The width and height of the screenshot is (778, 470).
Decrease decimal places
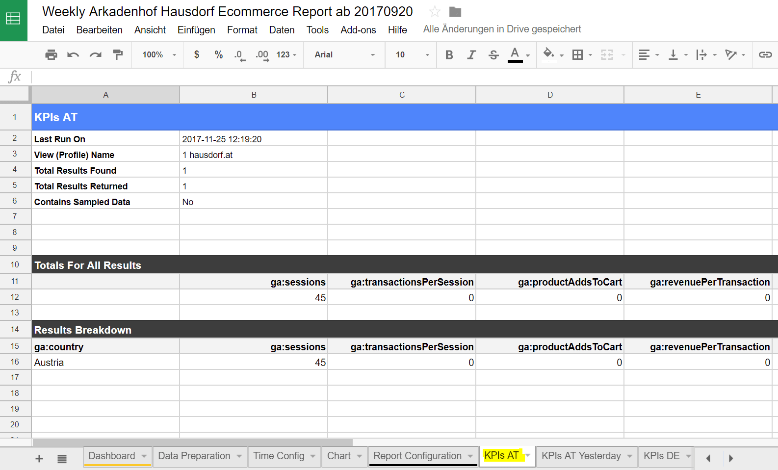pyautogui.click(x=239, y=55)
